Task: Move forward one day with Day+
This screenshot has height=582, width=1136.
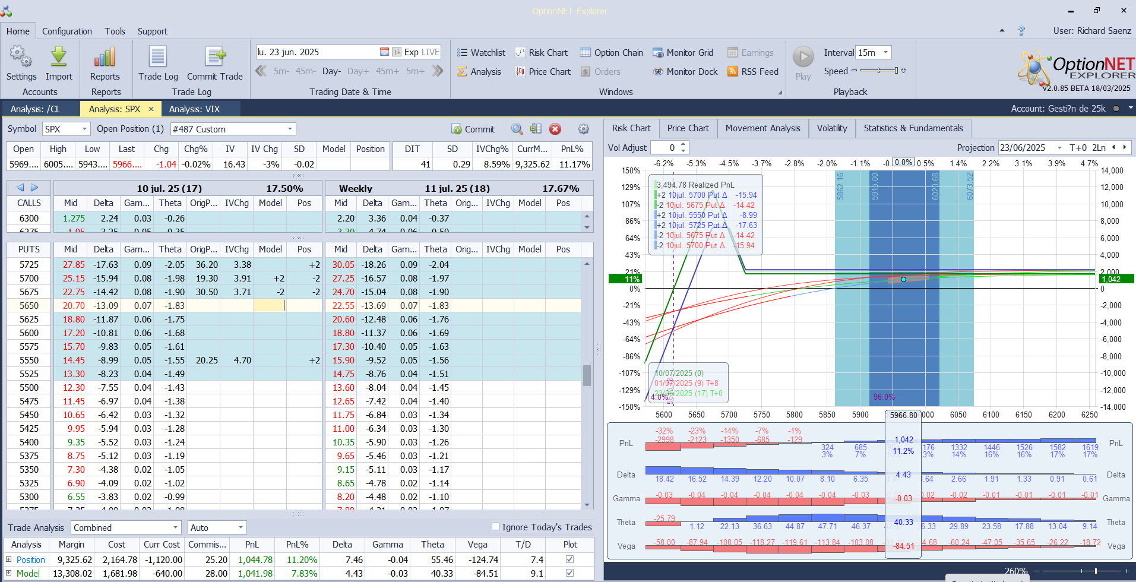Action: (x=358, y=71)
